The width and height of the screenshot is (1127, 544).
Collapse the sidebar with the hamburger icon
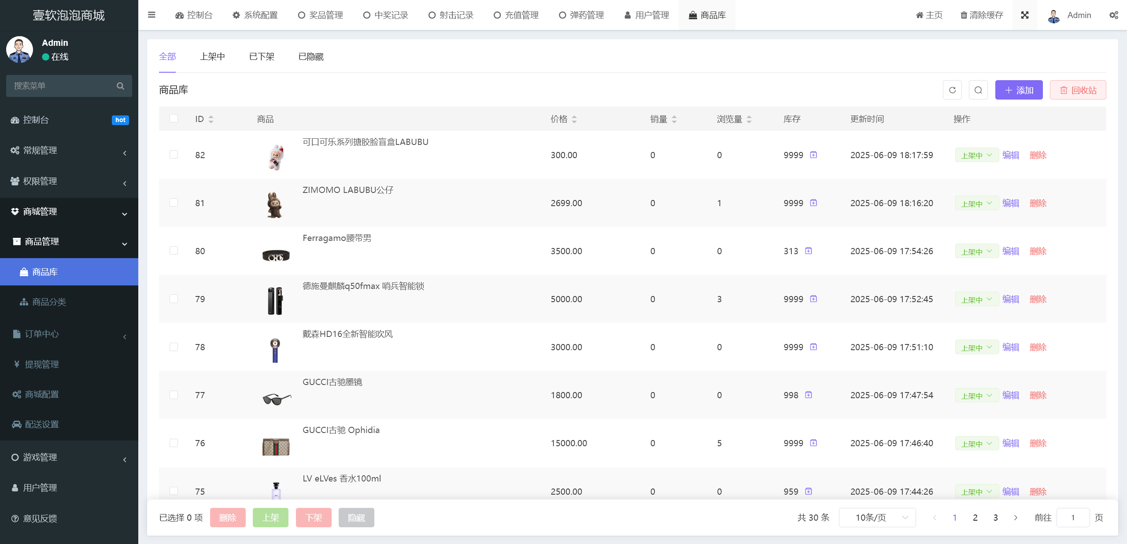pyautogui.click(x=151, y=15)
